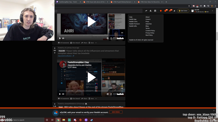Save the Hasan tax brackets post
218x122 pixels.
[x=91, y=99]
